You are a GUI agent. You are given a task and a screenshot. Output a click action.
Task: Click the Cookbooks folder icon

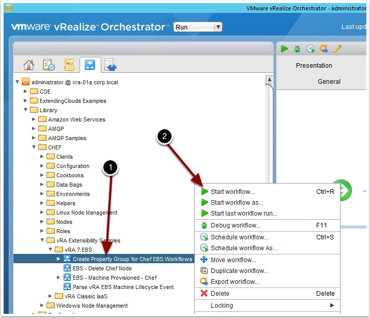51,175
